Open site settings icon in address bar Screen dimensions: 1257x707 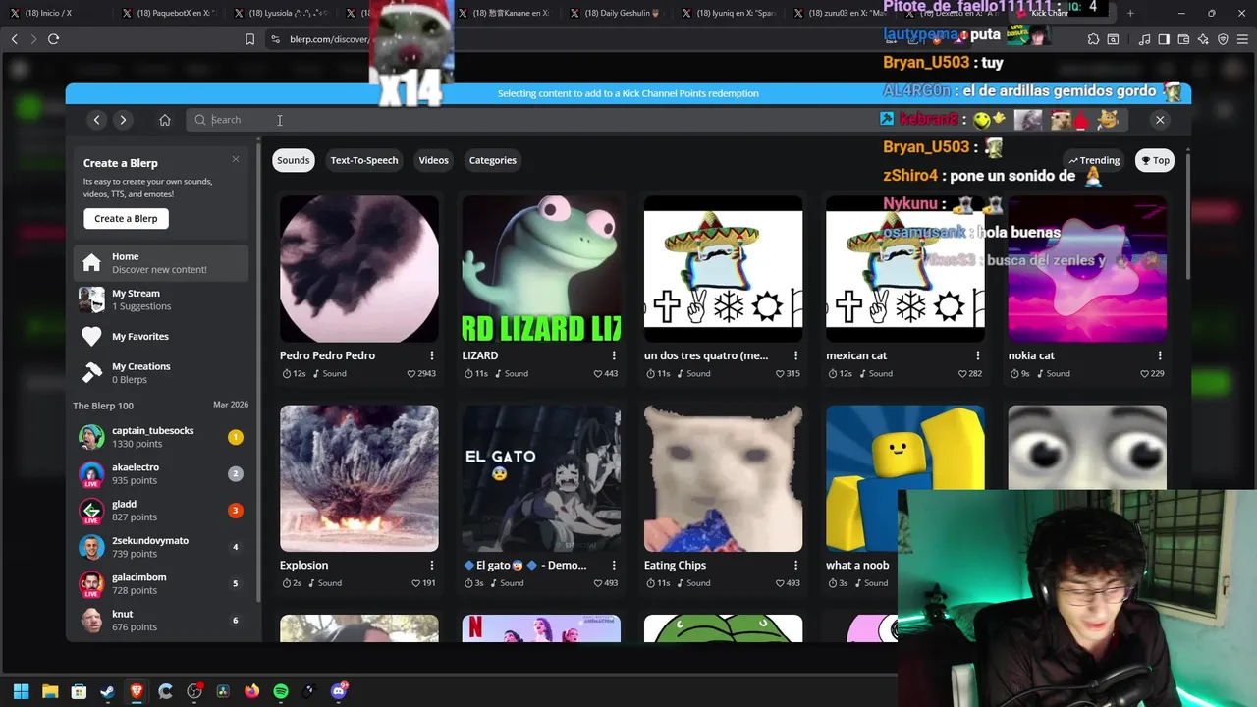(x=275, y=39)
